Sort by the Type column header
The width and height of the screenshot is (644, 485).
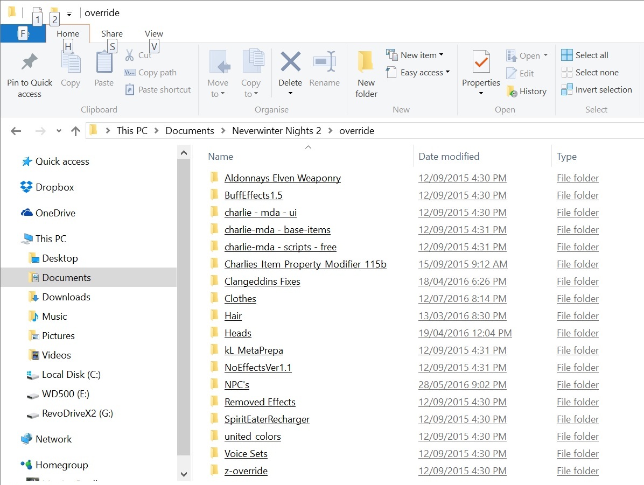pos(566,157)
